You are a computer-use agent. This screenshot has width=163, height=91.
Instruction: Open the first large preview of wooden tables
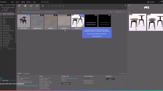pos(138,22)
